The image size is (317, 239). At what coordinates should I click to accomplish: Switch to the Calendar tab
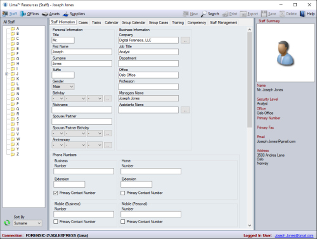point(112,23)
